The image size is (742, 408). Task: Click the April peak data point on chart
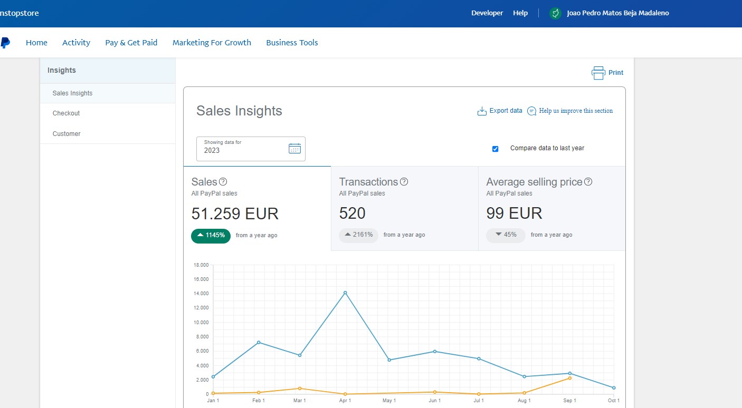click(345, 293)
